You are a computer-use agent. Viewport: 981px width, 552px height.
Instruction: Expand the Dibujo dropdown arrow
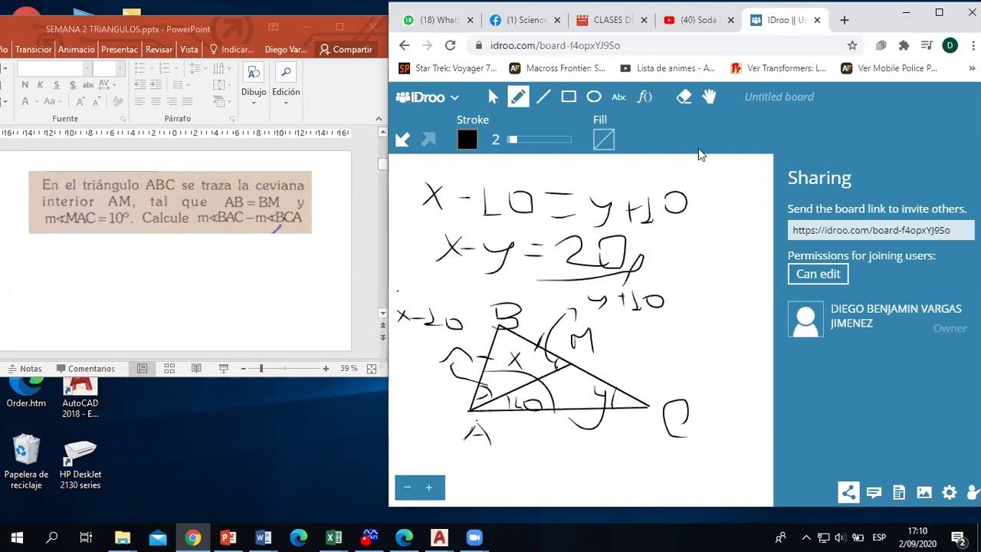tap(254, 103)
